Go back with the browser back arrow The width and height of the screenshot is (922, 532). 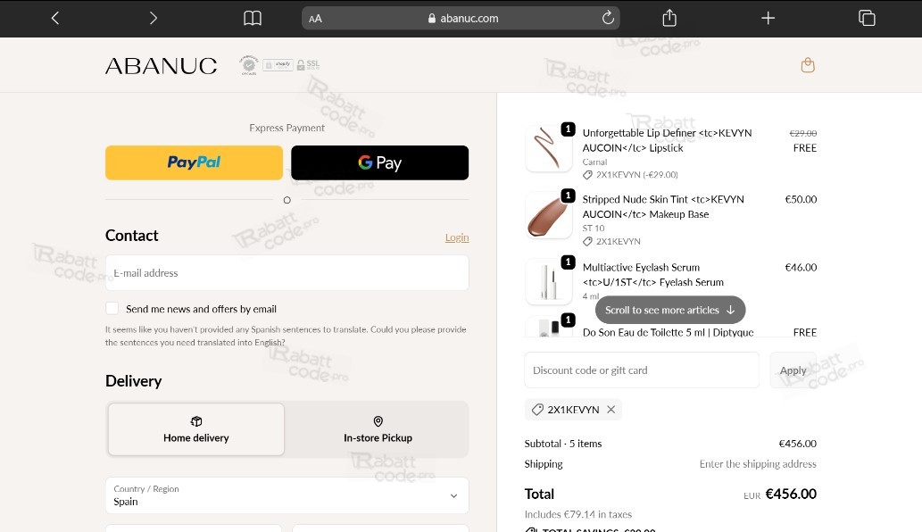[x=55, y=18]
